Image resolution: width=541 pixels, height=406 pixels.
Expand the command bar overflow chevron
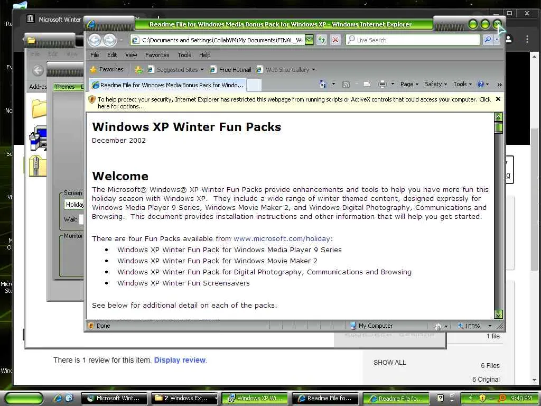499,84
